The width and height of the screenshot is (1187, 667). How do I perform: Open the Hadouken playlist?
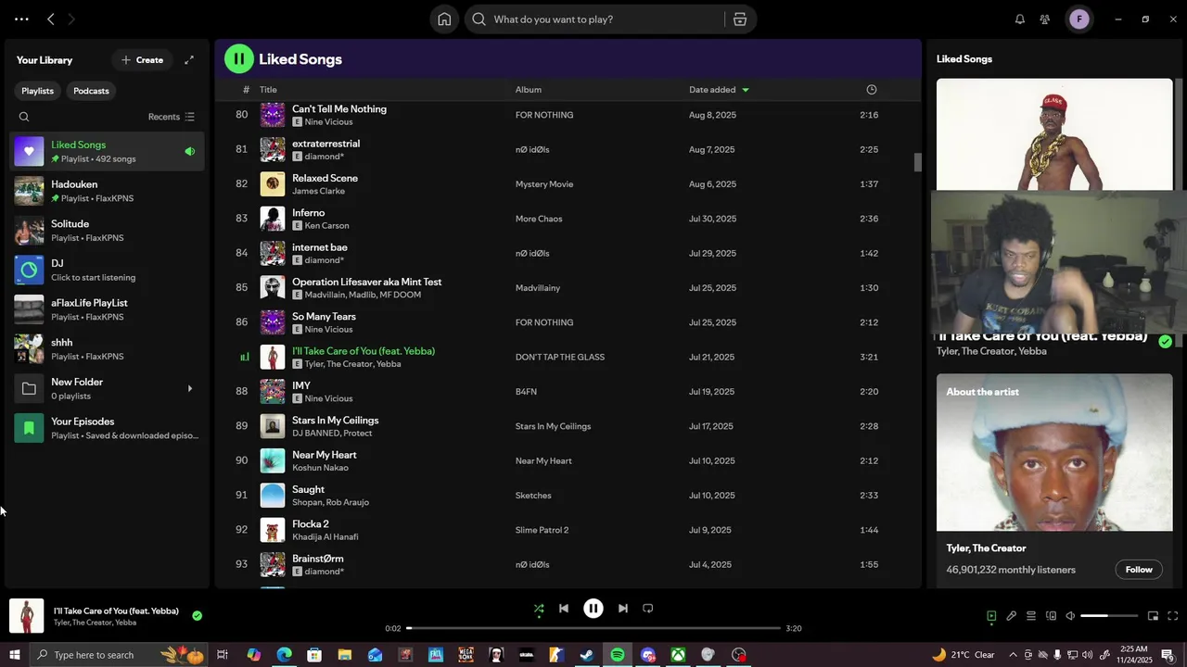(108, 191)
